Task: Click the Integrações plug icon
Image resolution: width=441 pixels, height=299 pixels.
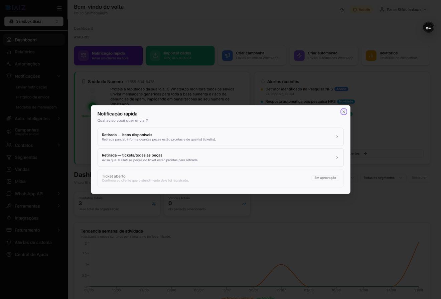Action: (9, 218)
